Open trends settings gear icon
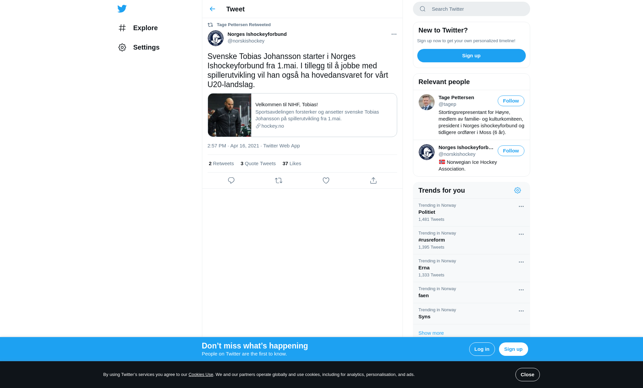The width and height of the screenshot is (643, 388). point(517,190)
